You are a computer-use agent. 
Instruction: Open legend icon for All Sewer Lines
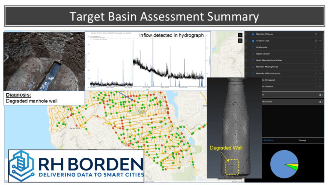[x=316, y=41]
